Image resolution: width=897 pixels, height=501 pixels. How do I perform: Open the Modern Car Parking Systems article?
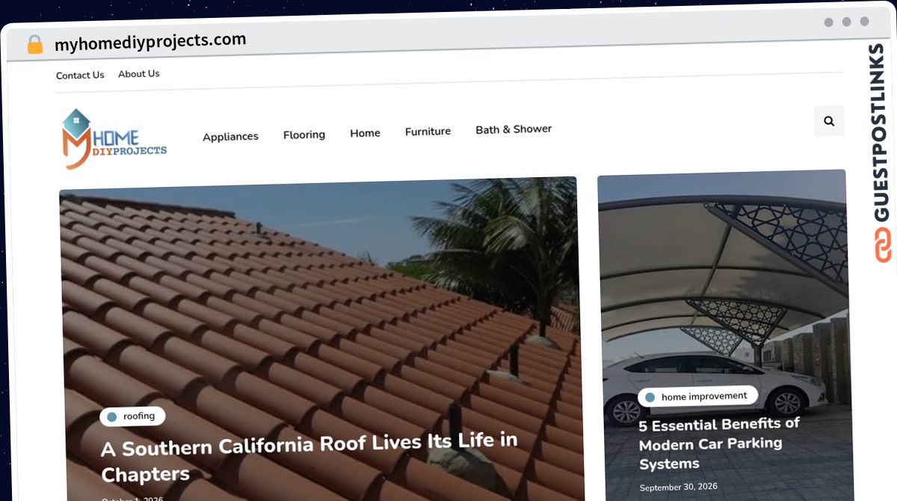719,443
